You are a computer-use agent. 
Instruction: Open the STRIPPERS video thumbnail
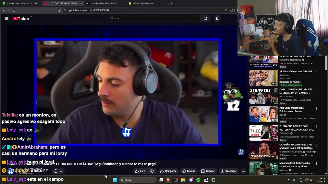click(264, 96)
